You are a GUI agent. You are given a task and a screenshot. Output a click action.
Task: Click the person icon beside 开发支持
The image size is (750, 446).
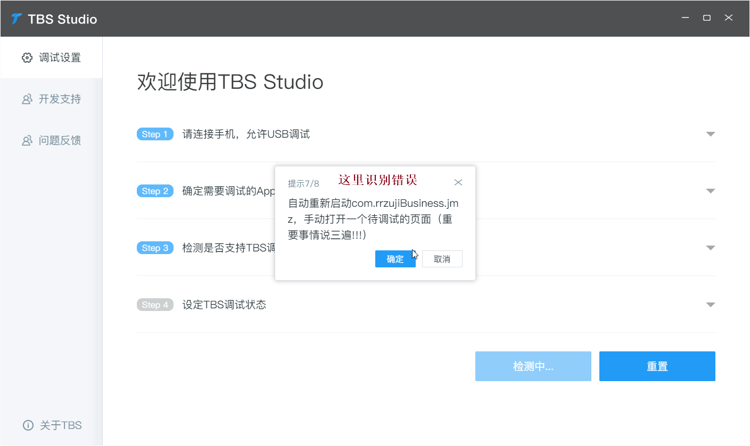(x=27, y=99)
